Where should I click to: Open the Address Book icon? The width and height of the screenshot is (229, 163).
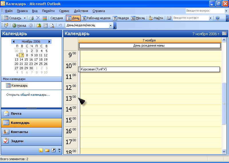point(169,18)
